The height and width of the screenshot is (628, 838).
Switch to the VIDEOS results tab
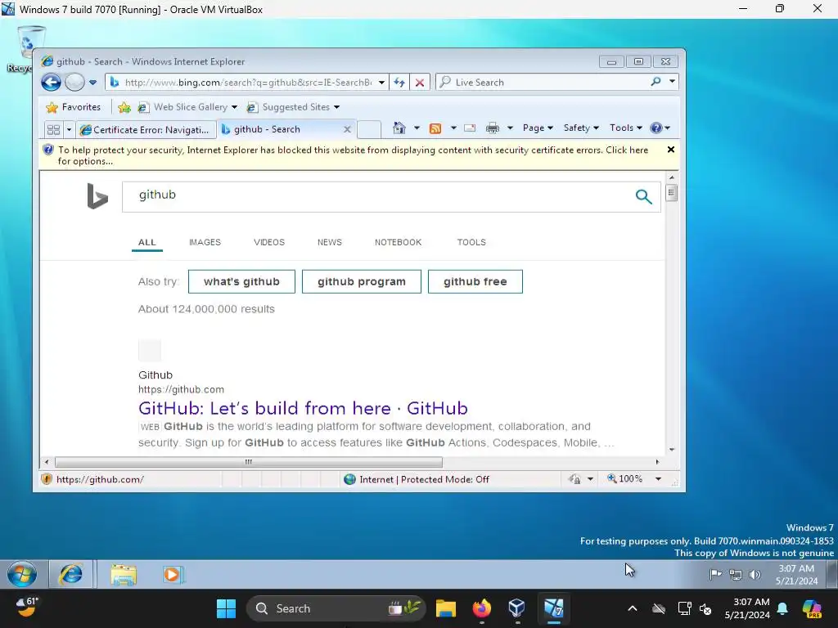pos(268,242)
